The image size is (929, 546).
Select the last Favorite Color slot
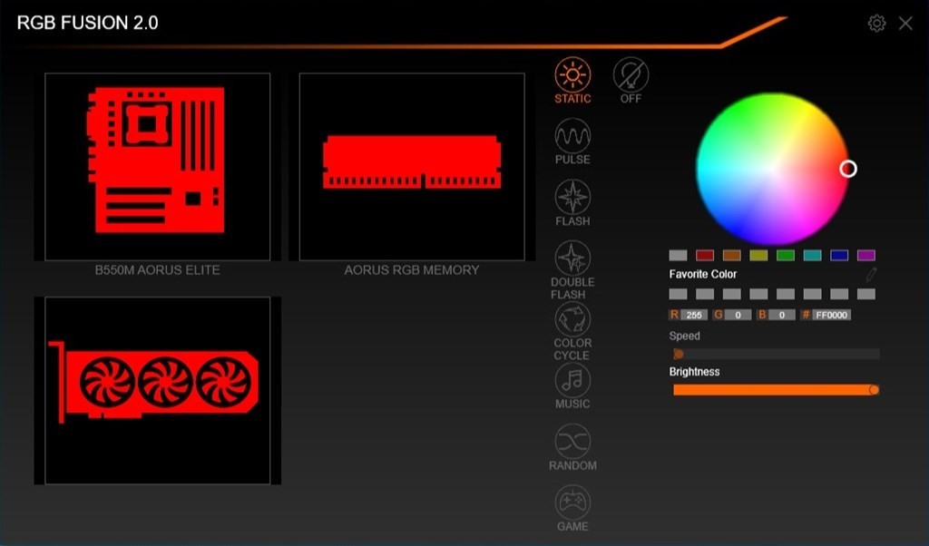point(866,295)
